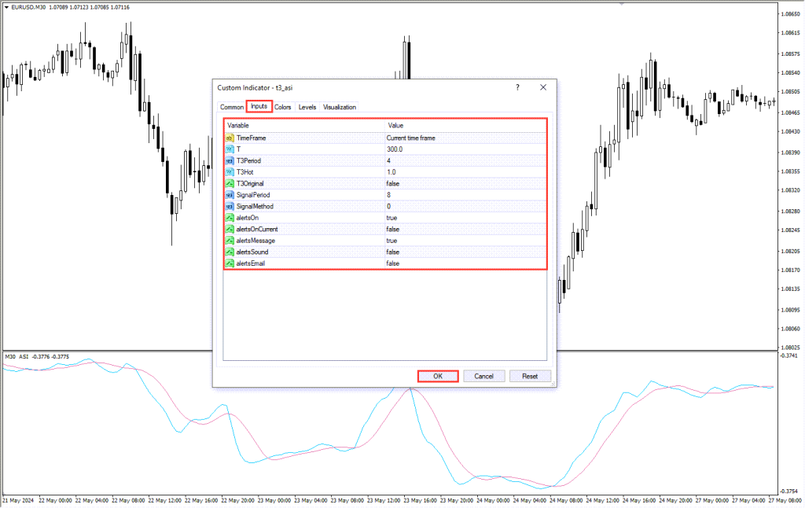The image size is (805, 508).
Task: Click the T3Original boolean icon
Action: tap(230, 183)
